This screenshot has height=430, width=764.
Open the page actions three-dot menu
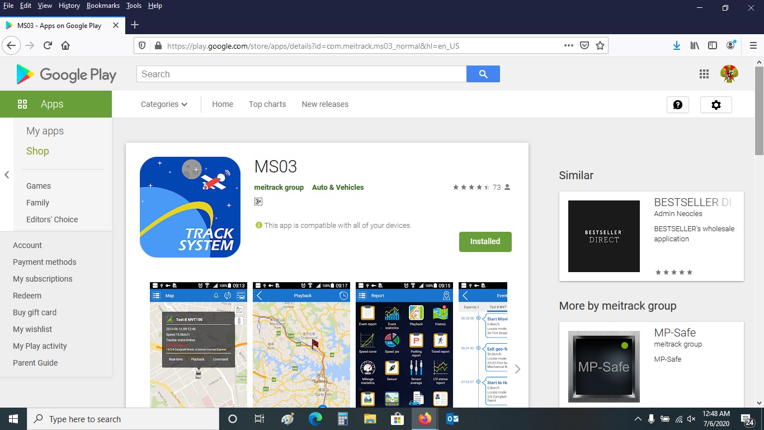[x=568, y=45]
